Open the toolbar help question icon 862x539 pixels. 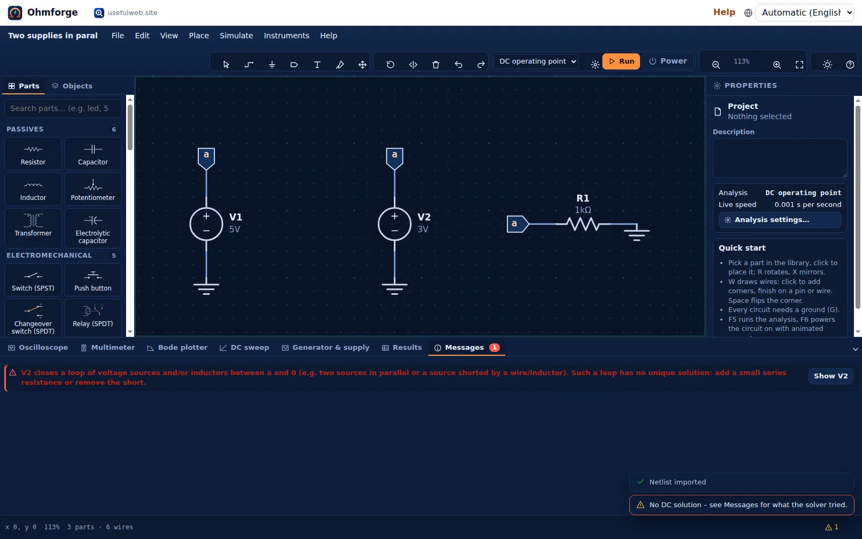coord(850,65)
